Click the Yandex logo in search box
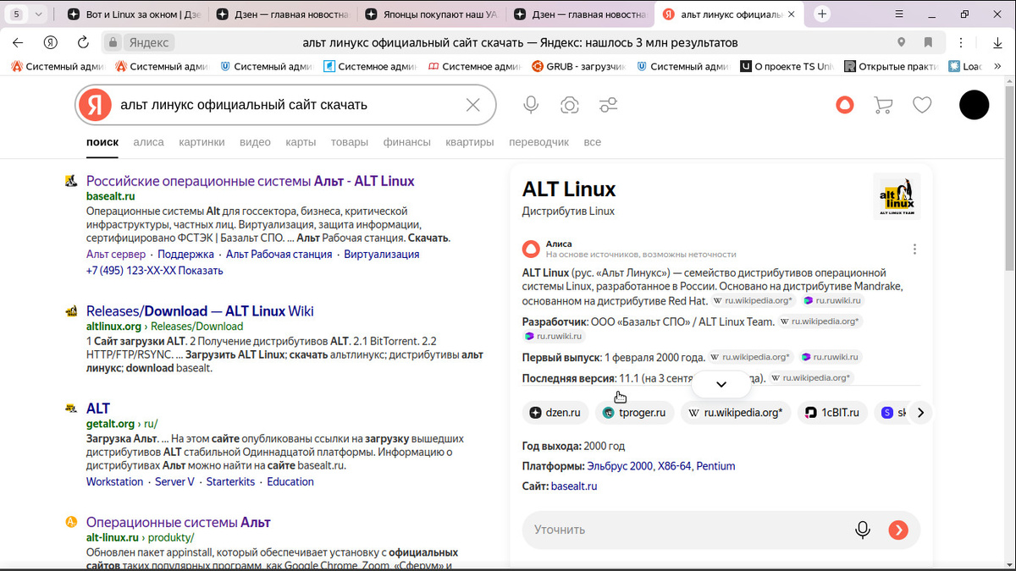Screen dimensions: 1016x571 [96, 105]
